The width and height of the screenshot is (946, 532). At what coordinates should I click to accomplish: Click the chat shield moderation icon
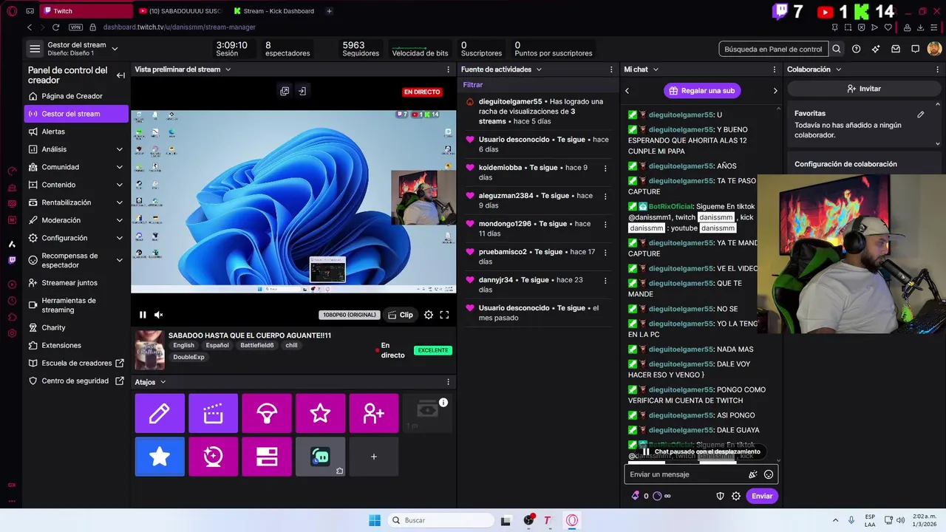tap(721, 496)
